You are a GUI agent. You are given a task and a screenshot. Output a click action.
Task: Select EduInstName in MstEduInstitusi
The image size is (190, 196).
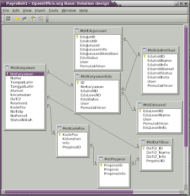click(x=160, y=61)
